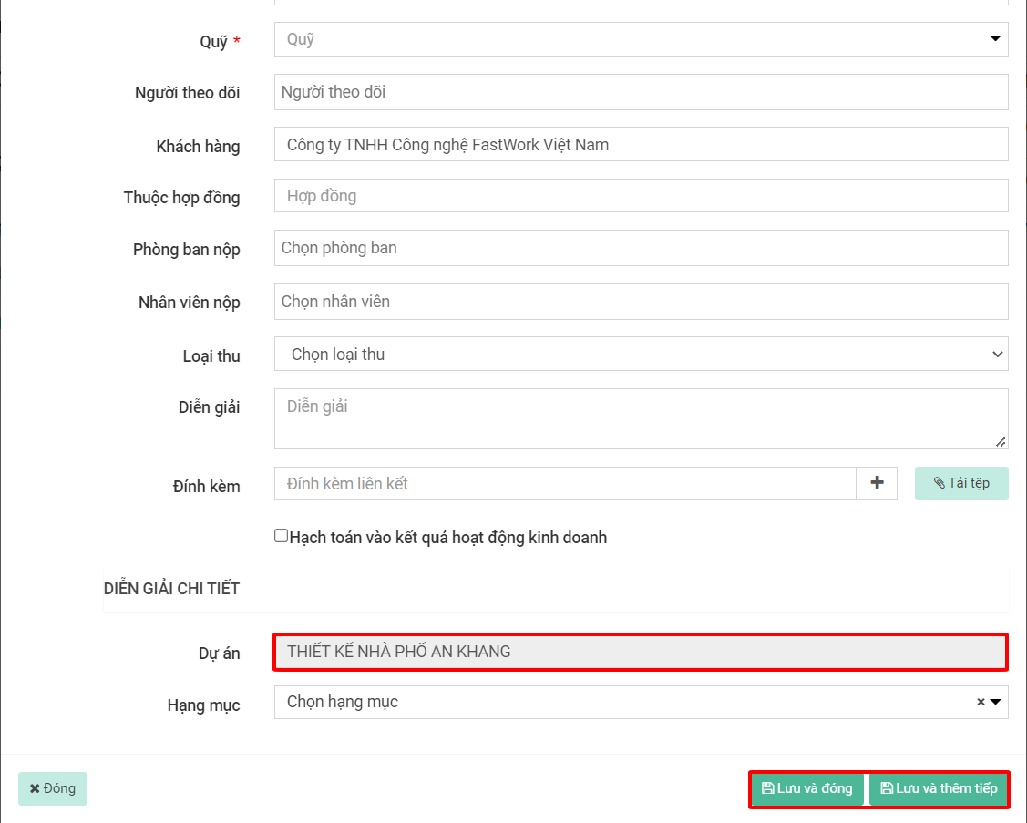Click the Nhân viên nộp field
Viewport: 1027px width, 823px height.
pos(641,302)
